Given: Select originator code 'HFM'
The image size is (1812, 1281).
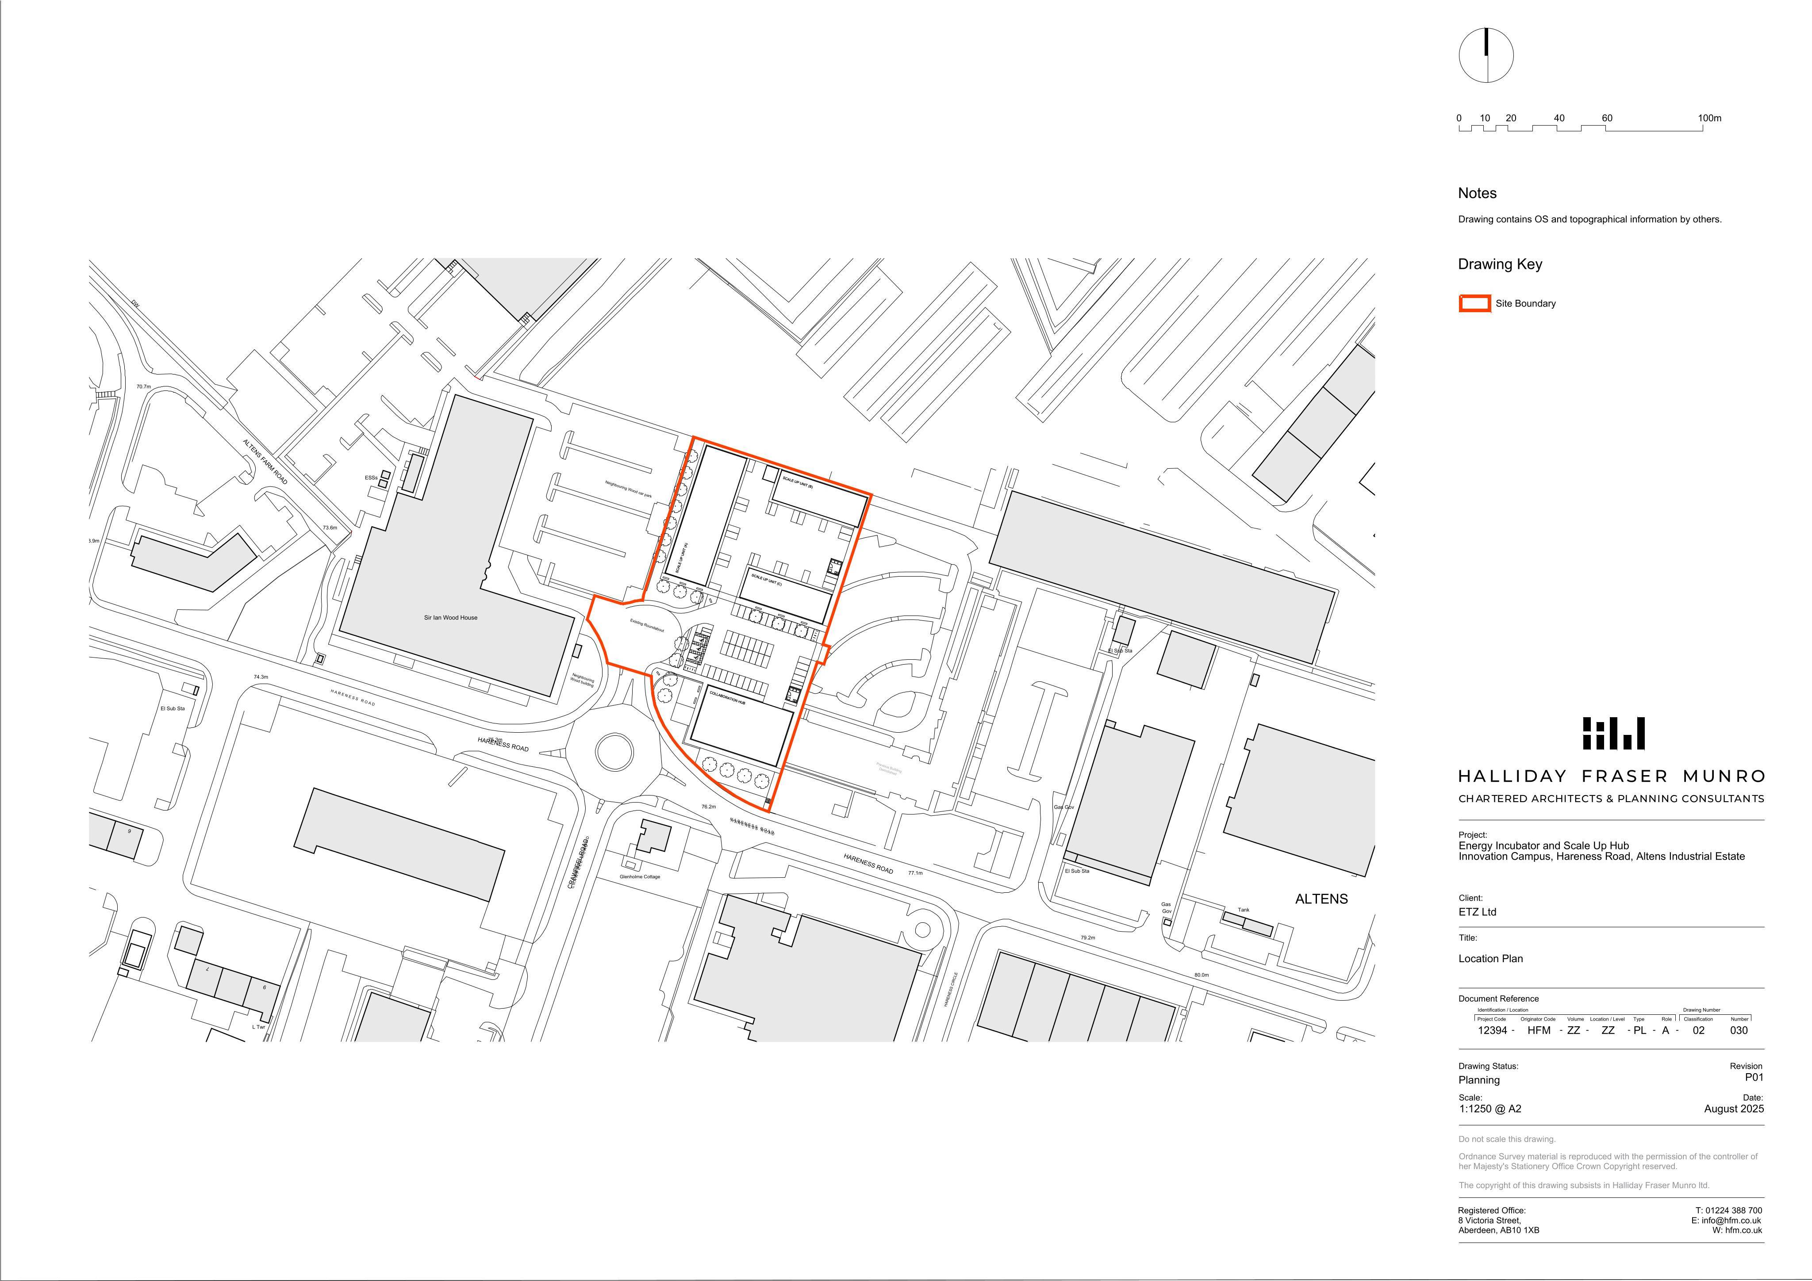Looking at the screenshot, I should point(1539,1030).
